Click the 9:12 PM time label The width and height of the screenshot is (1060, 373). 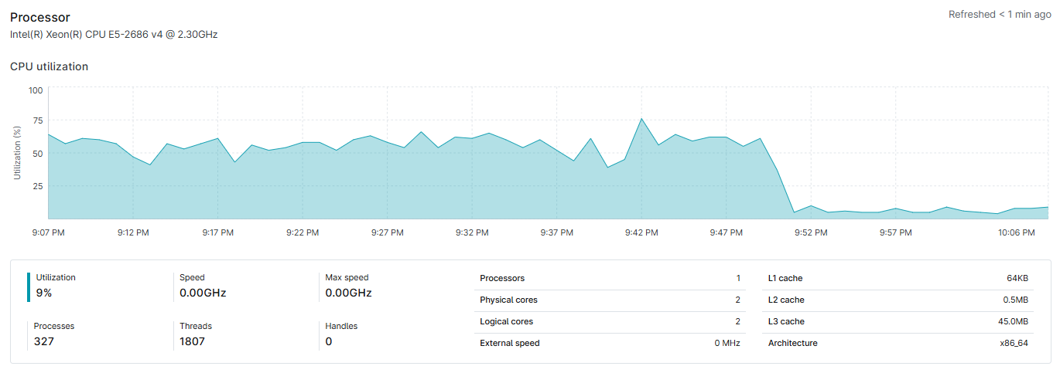[133, 232]
